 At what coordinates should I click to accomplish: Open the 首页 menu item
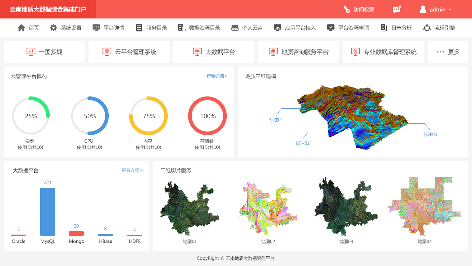coord(28,28)
